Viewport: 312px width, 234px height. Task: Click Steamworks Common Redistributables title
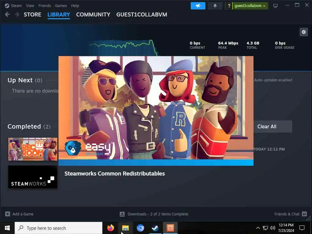point(115,173)
